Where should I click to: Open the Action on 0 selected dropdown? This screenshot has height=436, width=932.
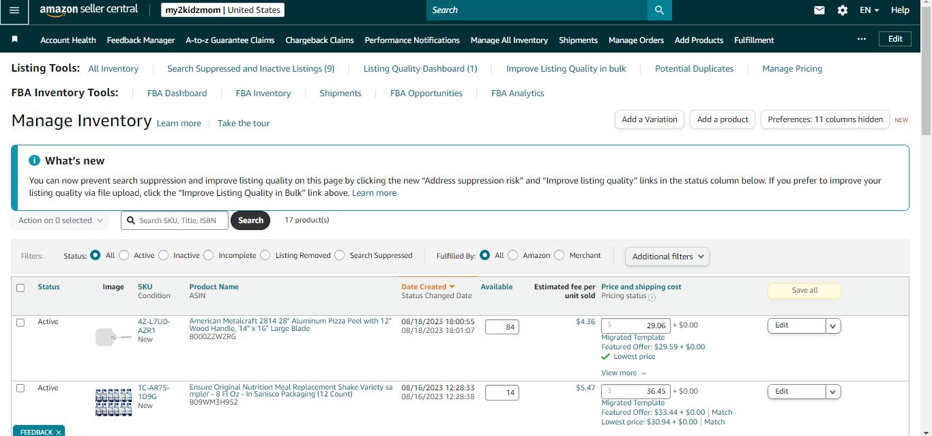(60, 220)
